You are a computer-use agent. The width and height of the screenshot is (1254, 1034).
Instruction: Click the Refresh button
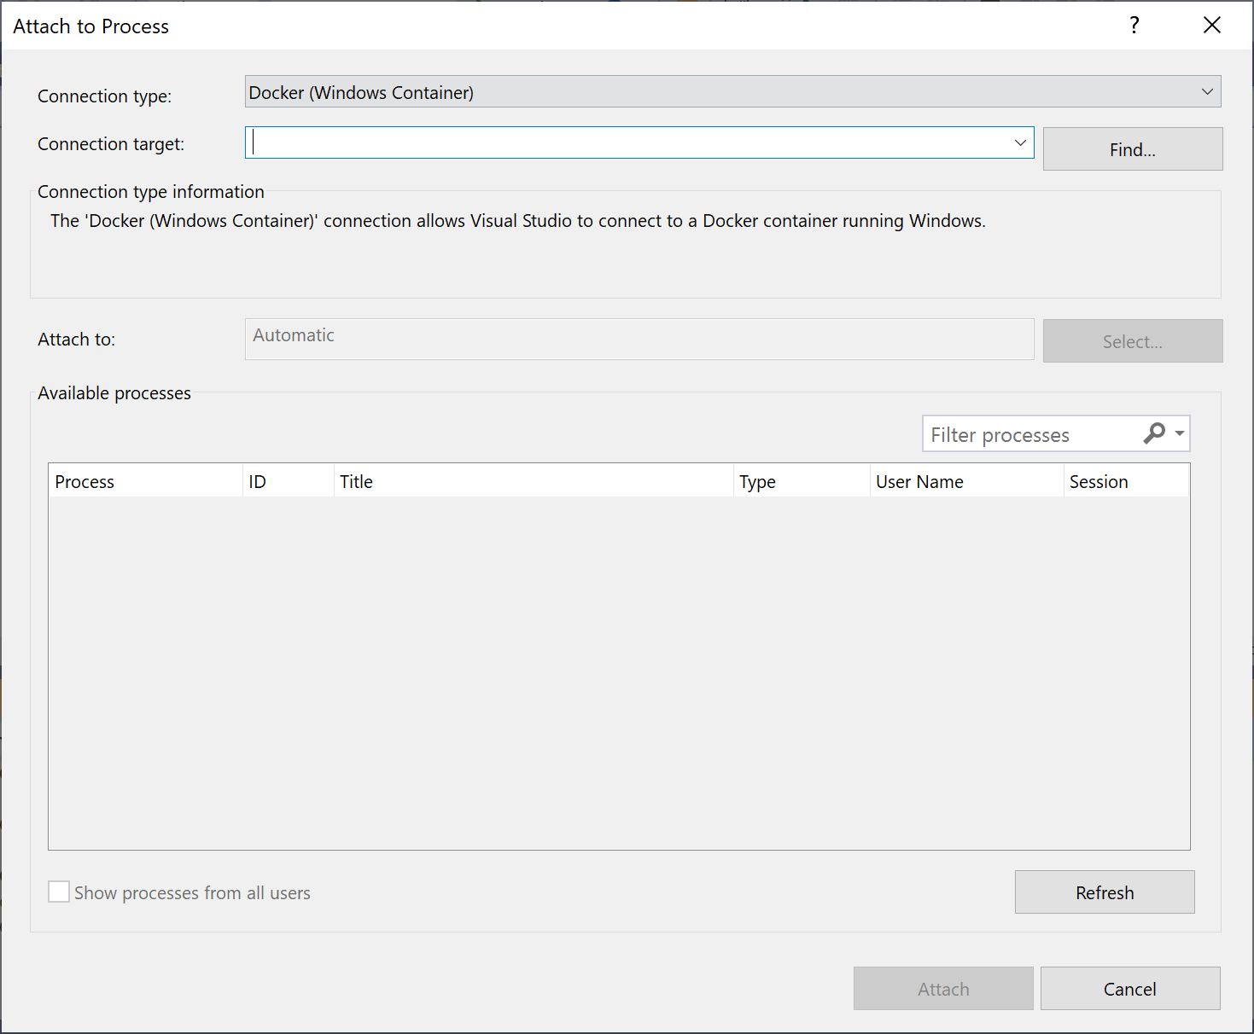(1104, 892)
